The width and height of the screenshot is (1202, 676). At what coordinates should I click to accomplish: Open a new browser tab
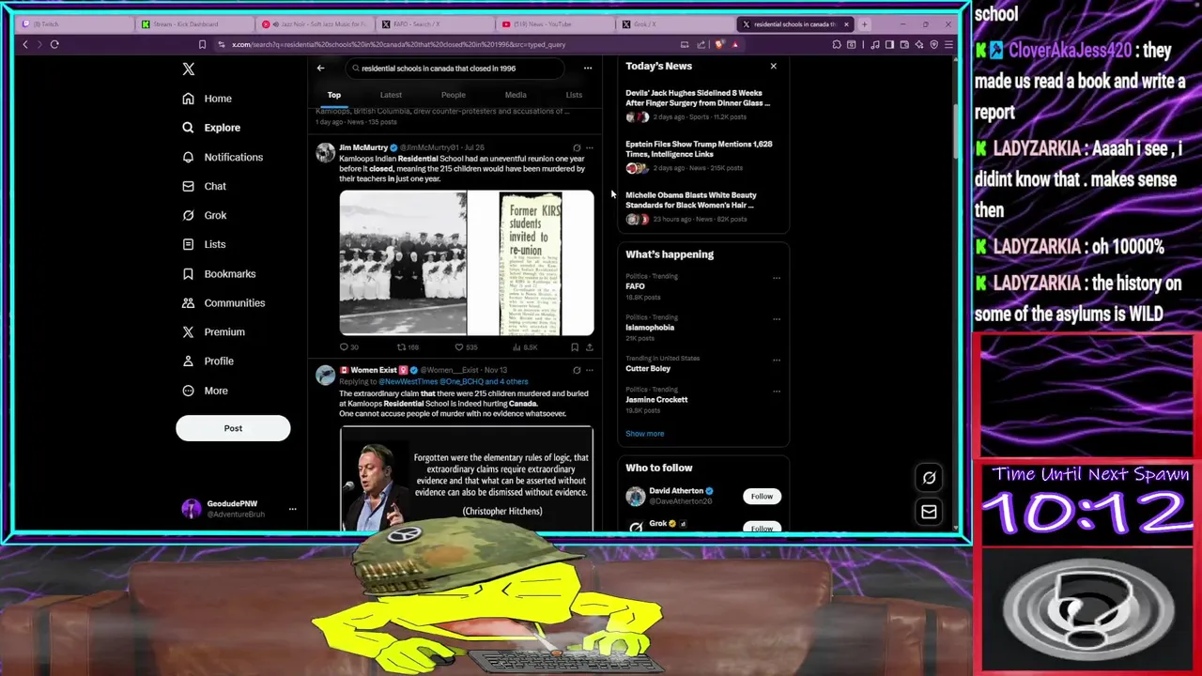864,24
